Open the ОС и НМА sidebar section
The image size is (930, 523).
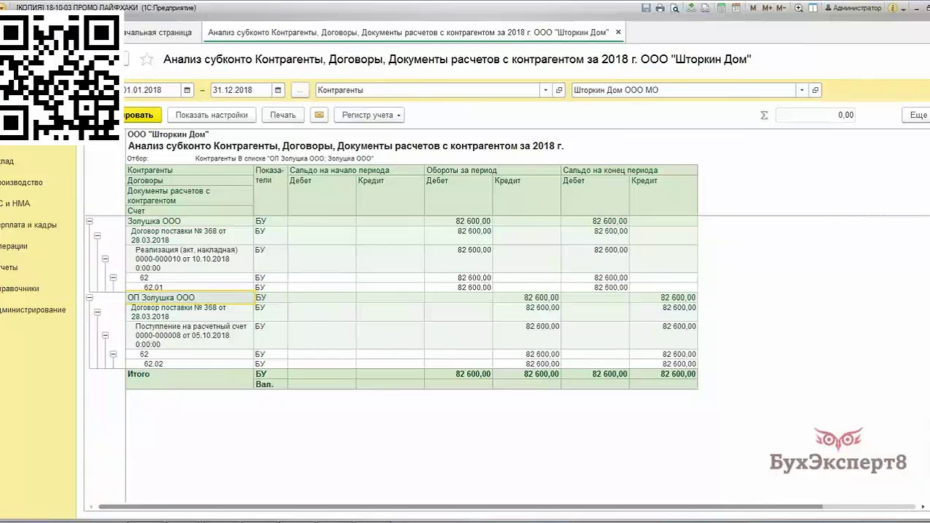(15, 203)
